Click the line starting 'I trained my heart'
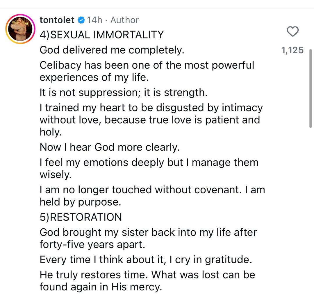The height and width of the screenshot is (295, 314). [151, 108]
